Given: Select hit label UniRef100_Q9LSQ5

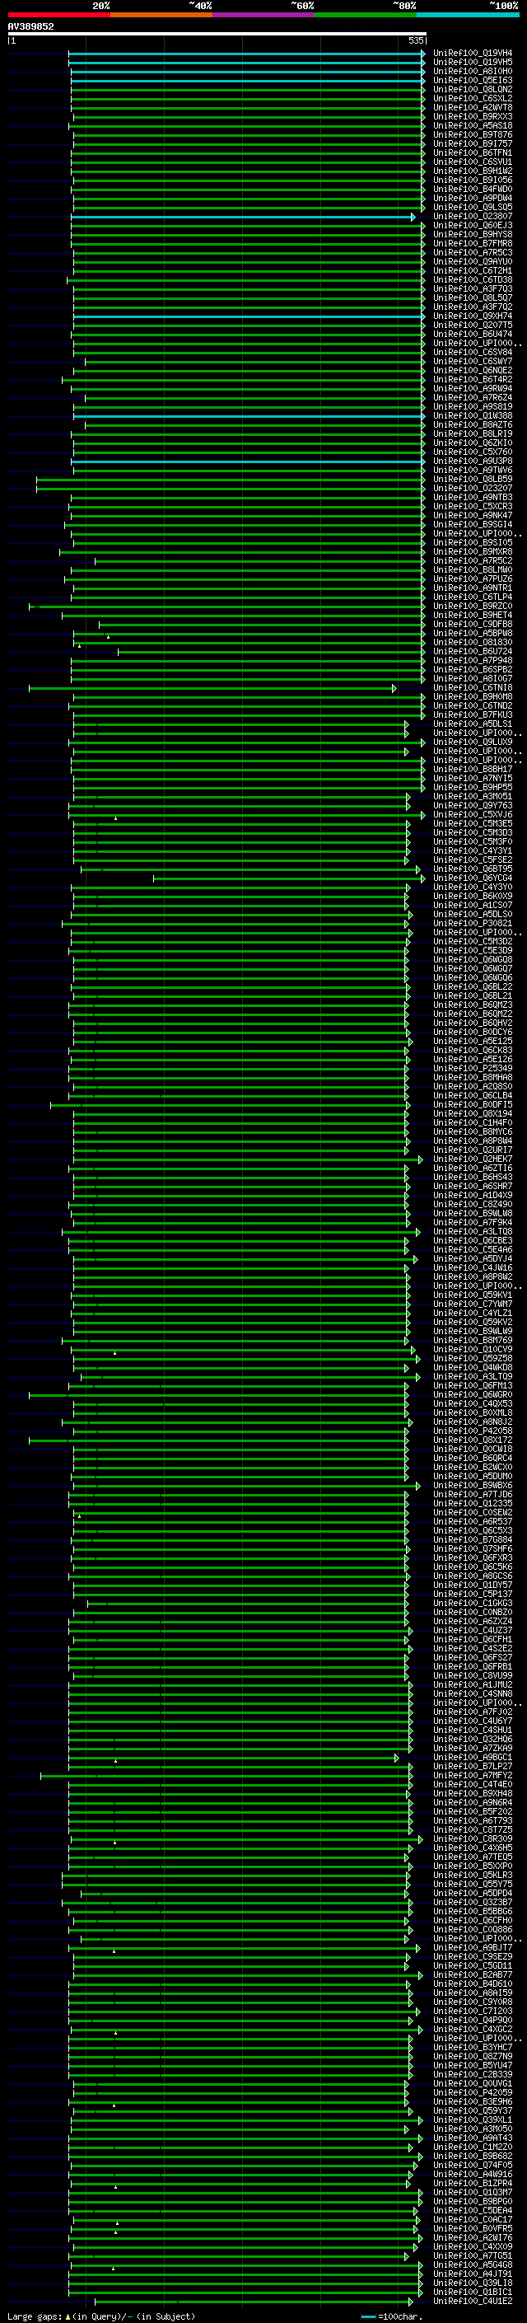Looking at the screenshot, I should coord(473,208).
